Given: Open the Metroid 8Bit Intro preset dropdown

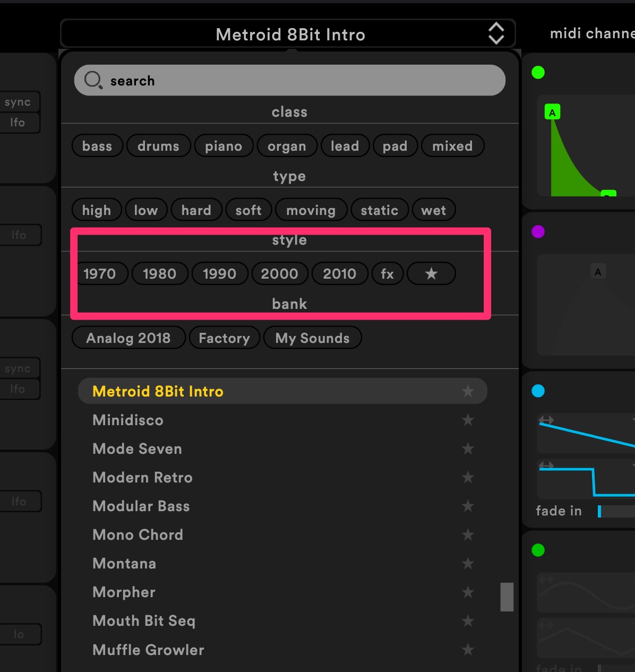Looking at the screenshot, I should coord(290,35).
